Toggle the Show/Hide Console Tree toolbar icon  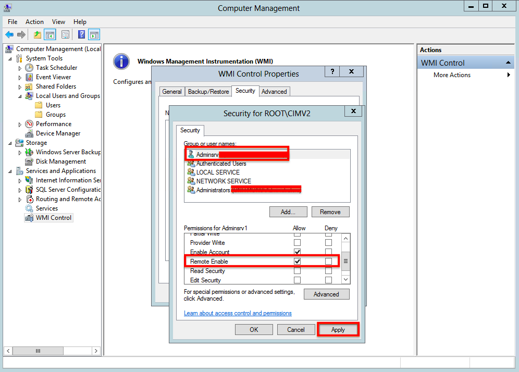pyautogui.click(x=50, y=34)
